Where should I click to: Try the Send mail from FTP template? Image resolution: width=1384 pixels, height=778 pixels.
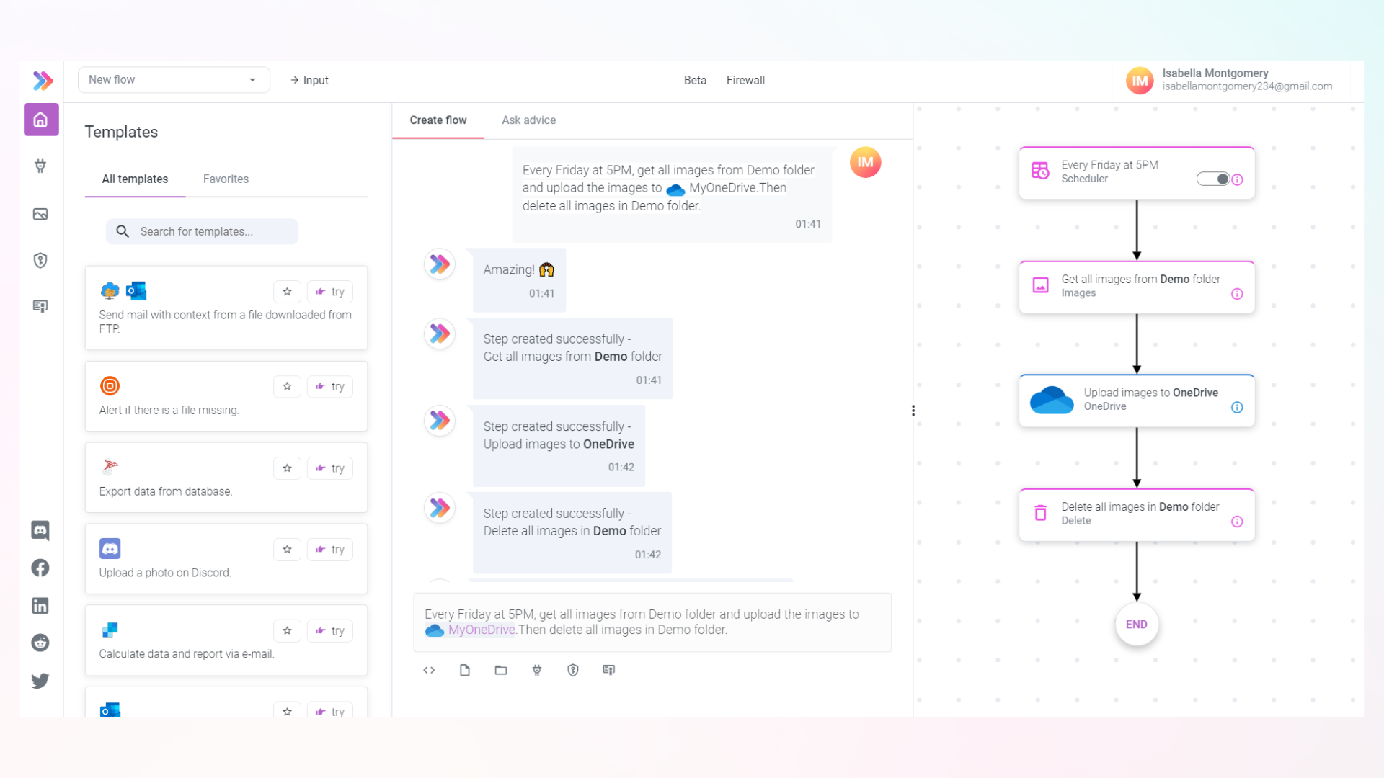(330, 292)
